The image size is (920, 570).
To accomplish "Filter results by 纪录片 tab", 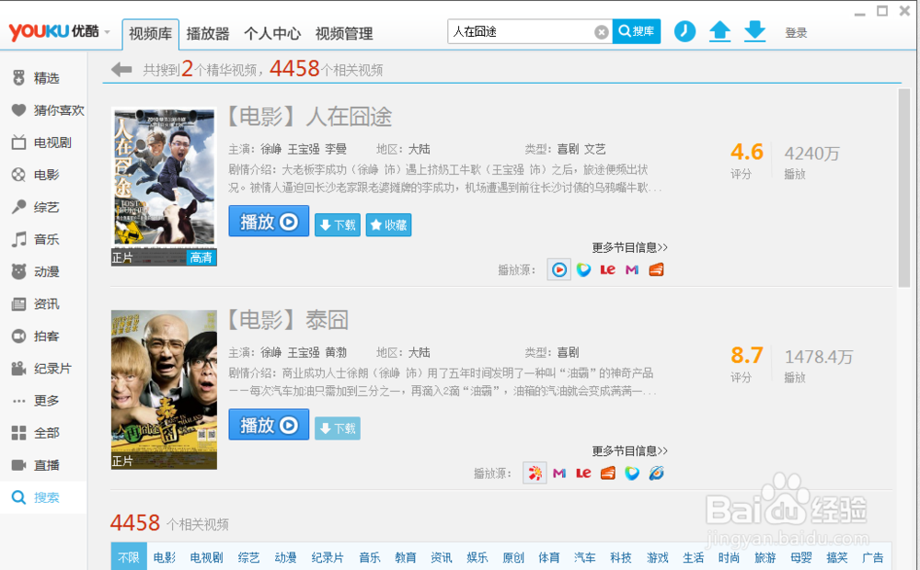I will click(x=328, y=557).
